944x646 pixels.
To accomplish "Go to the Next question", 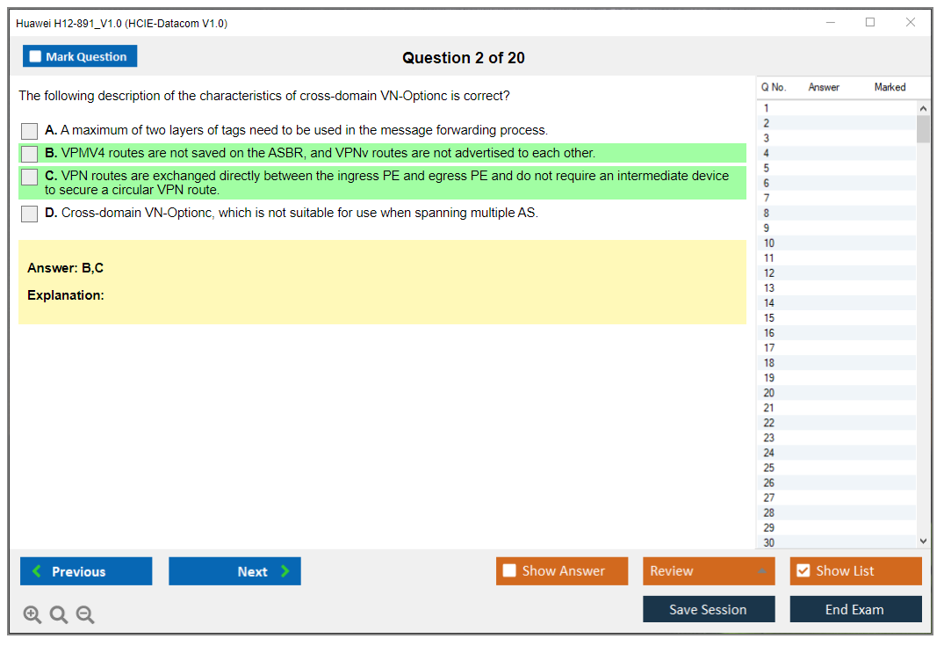I will tap(234, 571).
